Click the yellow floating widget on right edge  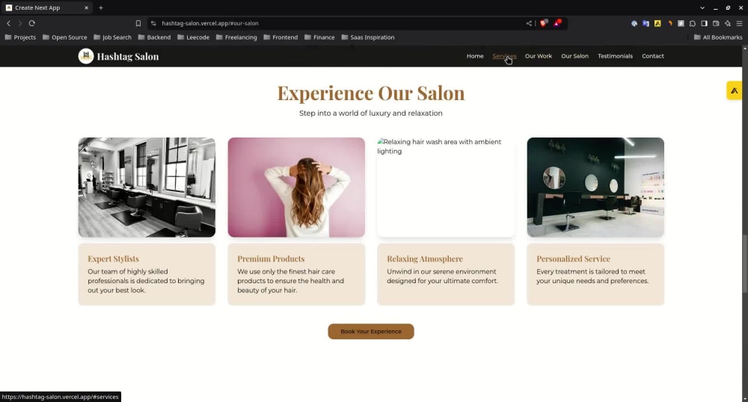[735, 90]
